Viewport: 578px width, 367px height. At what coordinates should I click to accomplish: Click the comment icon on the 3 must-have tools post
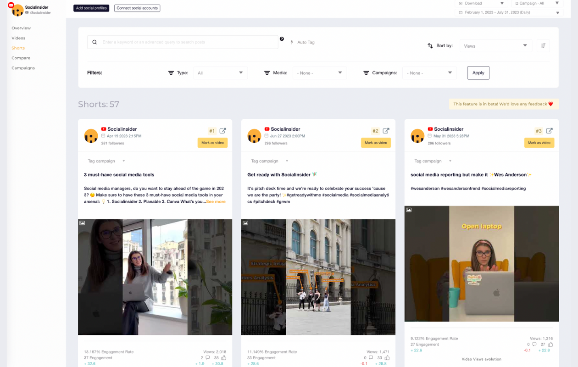click(207, 358)
